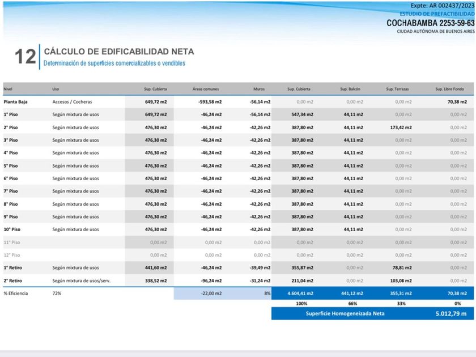Click the '70,38 m2' total in blue row
Viewport: 476px width, 357px height.
pyautogui.click(x=457, y=294)
